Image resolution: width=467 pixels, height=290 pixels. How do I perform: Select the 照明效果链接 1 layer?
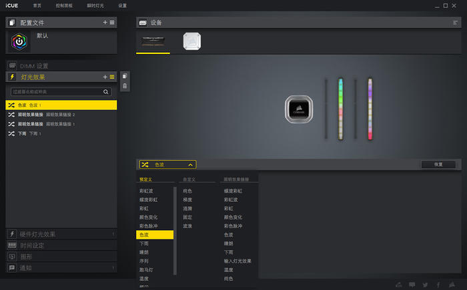(61, 124)
